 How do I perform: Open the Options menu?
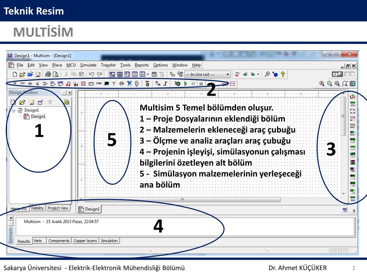coord(161,65)
